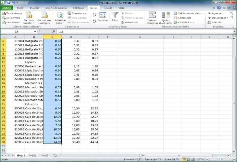Click Texto en columnas
Image resolution: width=237 pixels, height=162 pixels.
point(152,18)
